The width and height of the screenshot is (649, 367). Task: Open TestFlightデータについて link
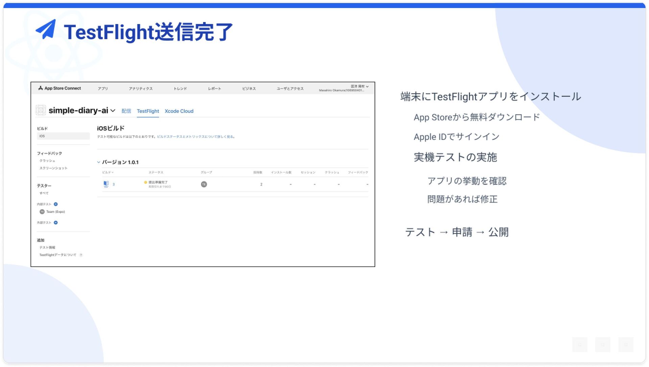click(x=58, y=255)
